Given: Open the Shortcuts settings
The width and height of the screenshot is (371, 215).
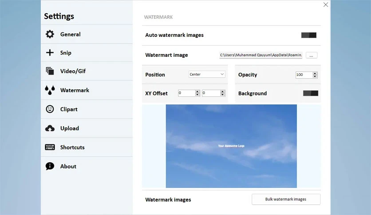Looking at the screenshot, I should [x=87, y=147].
